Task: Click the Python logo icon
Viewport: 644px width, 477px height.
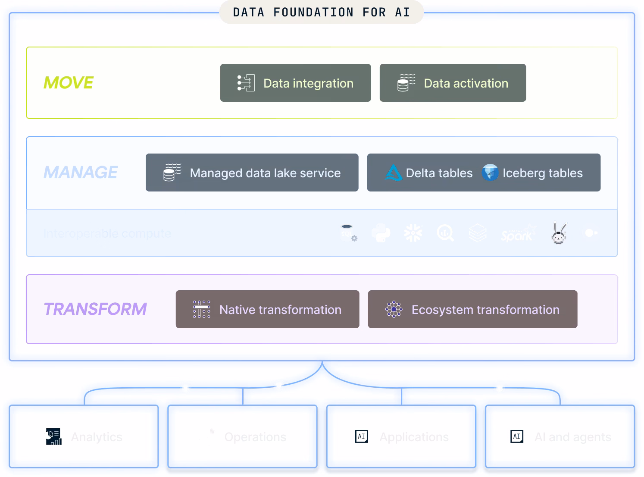Action: [x=381, y=233]
